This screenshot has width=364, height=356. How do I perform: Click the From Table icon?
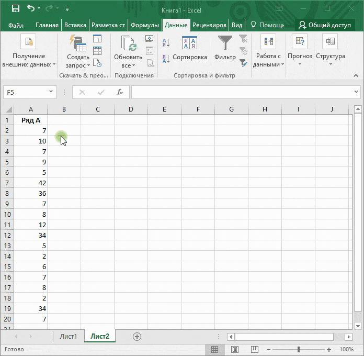[97, 51]
